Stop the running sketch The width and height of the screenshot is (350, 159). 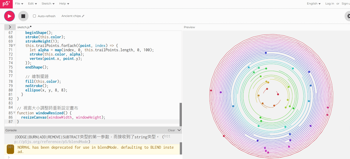pyautogui.click(x=23, y=16)
